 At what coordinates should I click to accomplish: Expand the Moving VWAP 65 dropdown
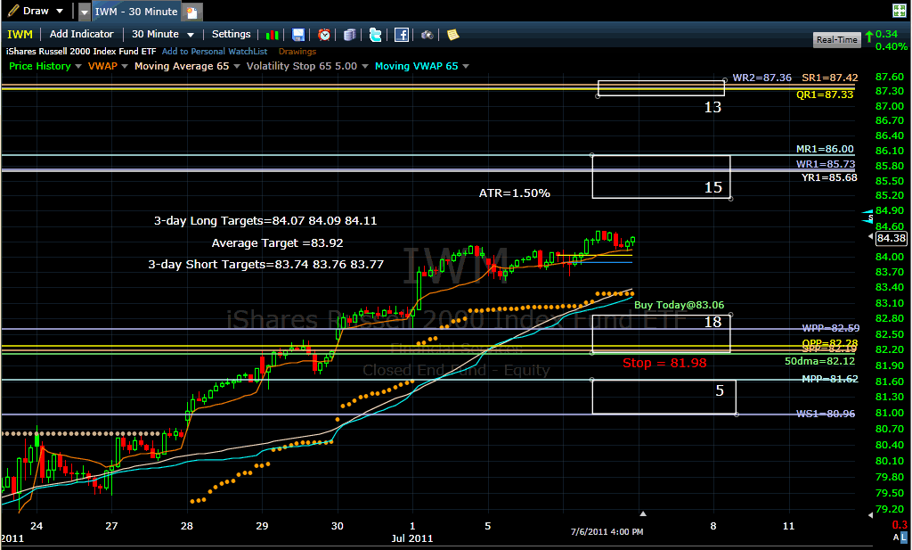pos(466,66)
